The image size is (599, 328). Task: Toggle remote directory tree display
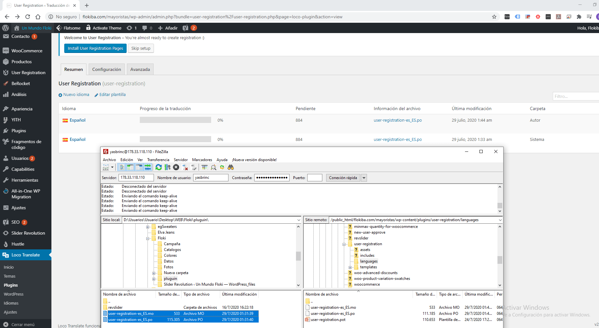tap(139, 167)
